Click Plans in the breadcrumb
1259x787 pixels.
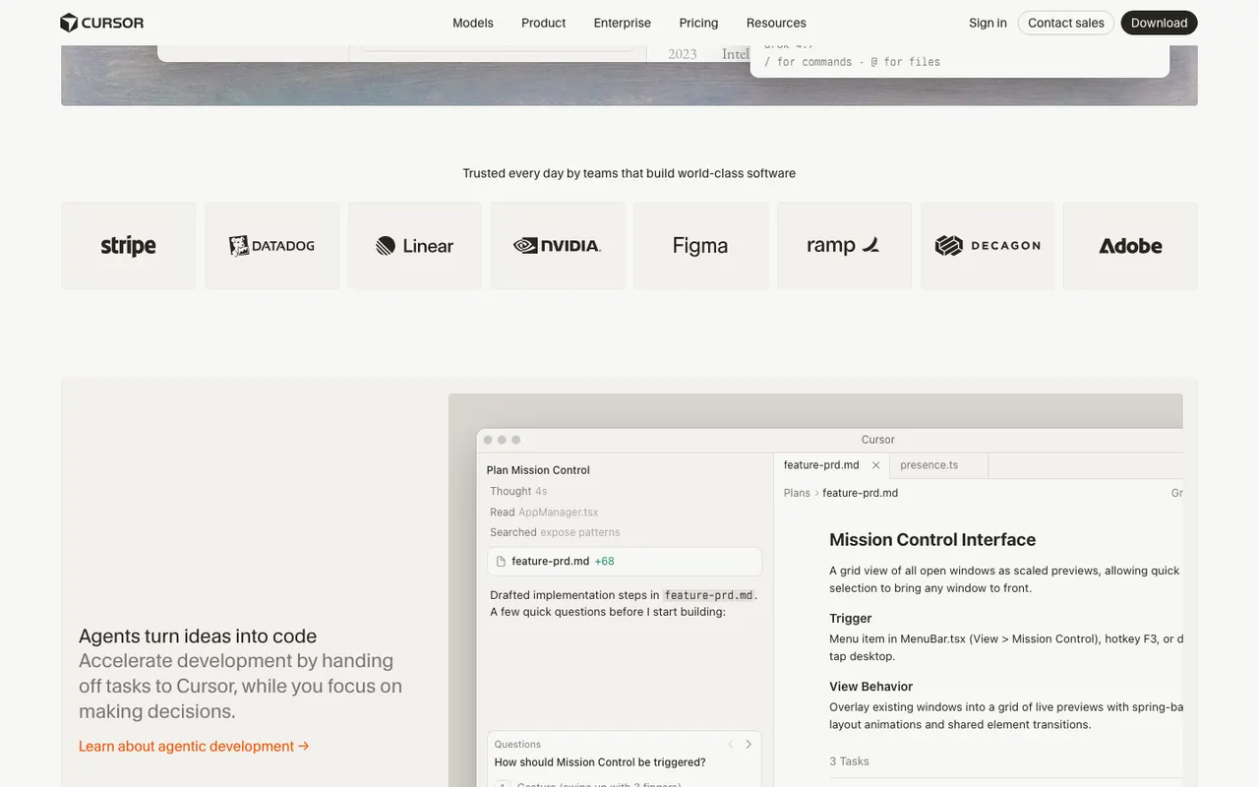pyautogui.click(x=797, y=493)
